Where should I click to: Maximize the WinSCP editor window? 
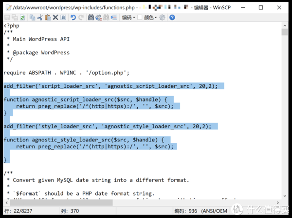pos(261,7)
